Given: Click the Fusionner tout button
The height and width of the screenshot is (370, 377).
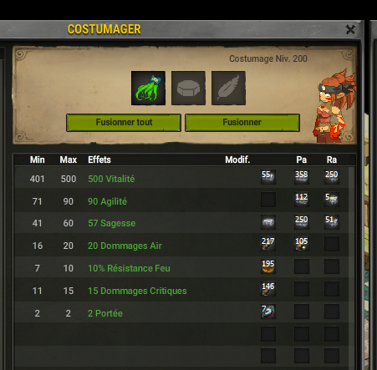Looking at the screenshot, I should click(x=124, y=123).
